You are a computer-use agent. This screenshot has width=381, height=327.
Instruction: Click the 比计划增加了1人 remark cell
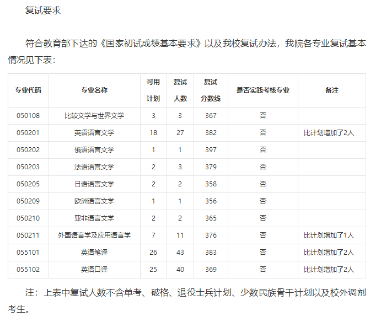(329, 235)
